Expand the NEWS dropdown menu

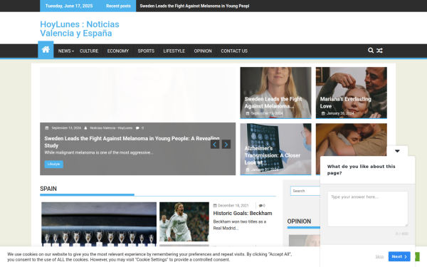click(66, 51)
